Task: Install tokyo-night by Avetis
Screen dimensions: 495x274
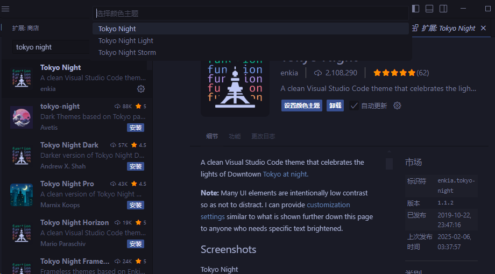Action: (136, 128)
